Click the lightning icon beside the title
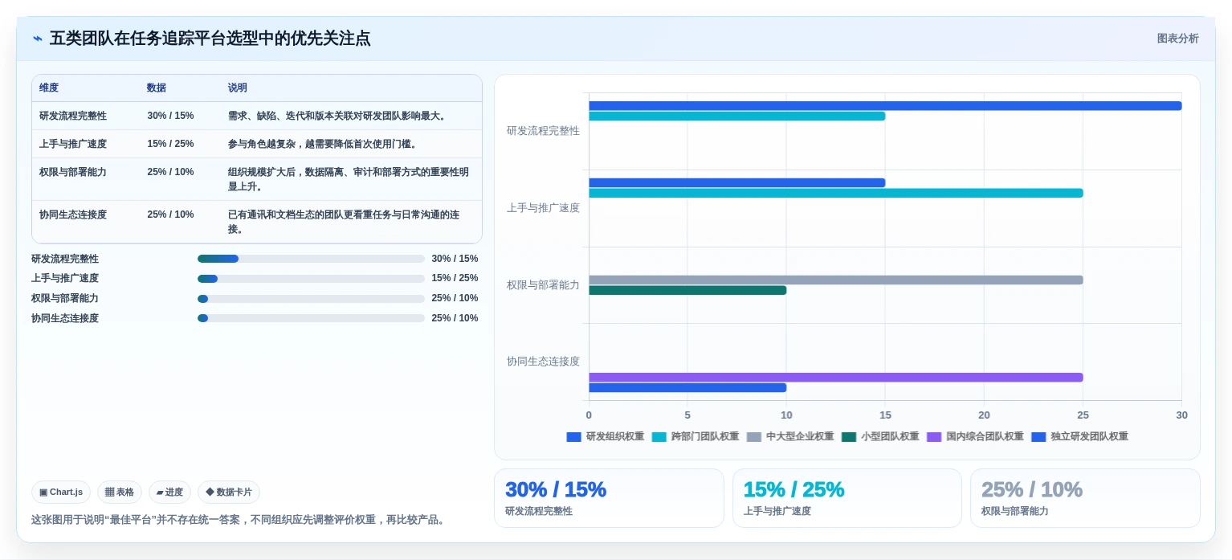Image resolution: width=1232 pixels, height=560 pixels. pyautogui.click(x=38, y=39)
